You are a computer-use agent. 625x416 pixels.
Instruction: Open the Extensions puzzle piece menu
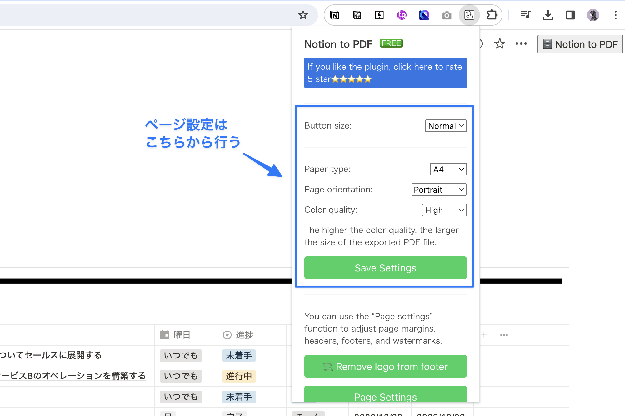click(x=492, y=15)
